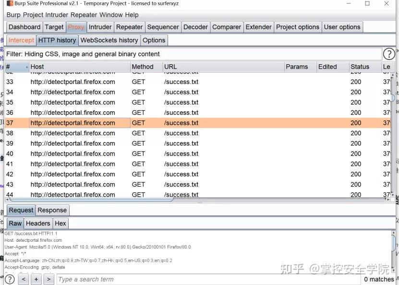Switch to the Repeater tool tab
The height and width of the screenshot is (285, 399).
pos(129,27)
